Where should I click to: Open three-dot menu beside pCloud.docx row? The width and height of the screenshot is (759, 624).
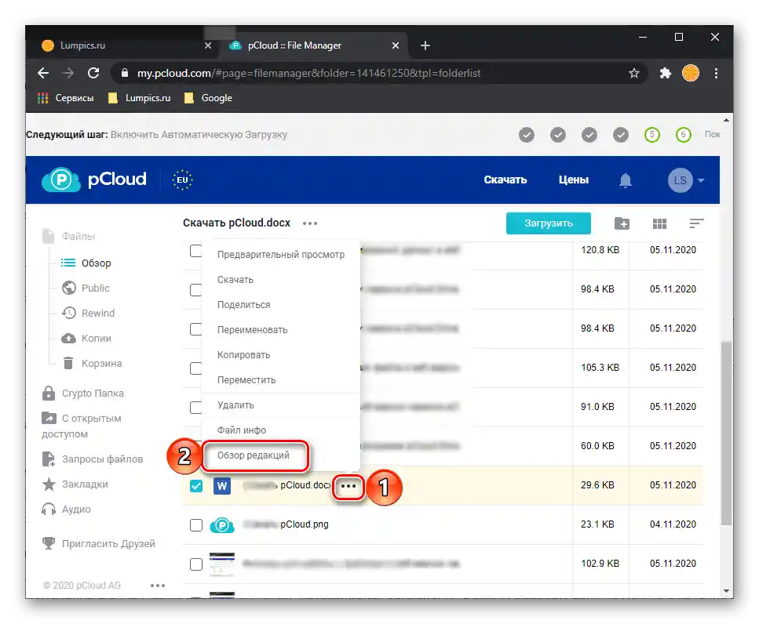pyautogui.click(x=348, y=486)
